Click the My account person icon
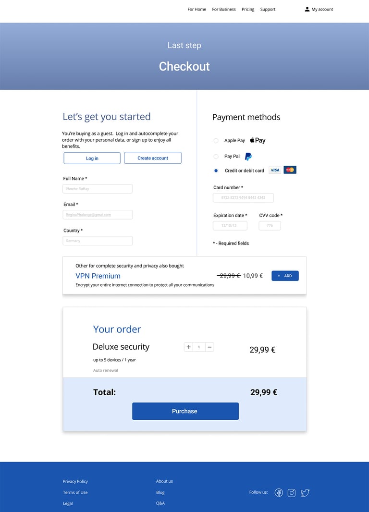The image size is (369, 512). coord(307,9)
